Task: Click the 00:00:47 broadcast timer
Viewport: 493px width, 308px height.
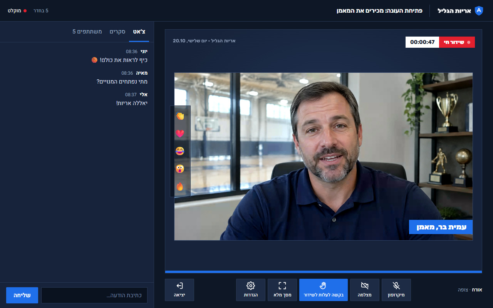Action: click(x=422, y=42)
